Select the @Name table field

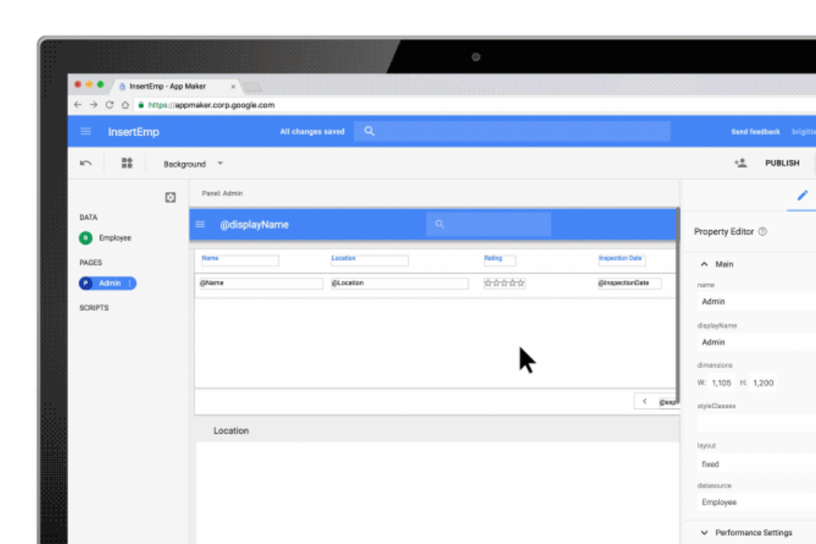pyautogui.click(x=261, y=283)
